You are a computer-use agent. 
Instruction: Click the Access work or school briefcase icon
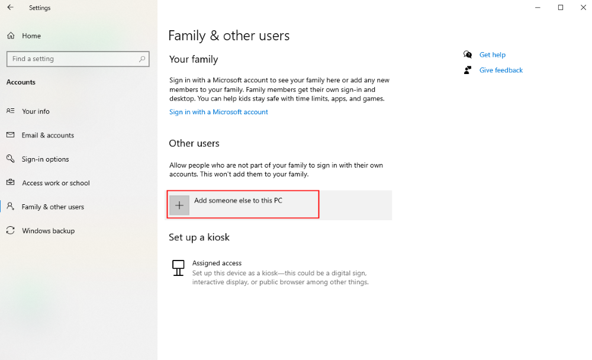coord(10,182)
